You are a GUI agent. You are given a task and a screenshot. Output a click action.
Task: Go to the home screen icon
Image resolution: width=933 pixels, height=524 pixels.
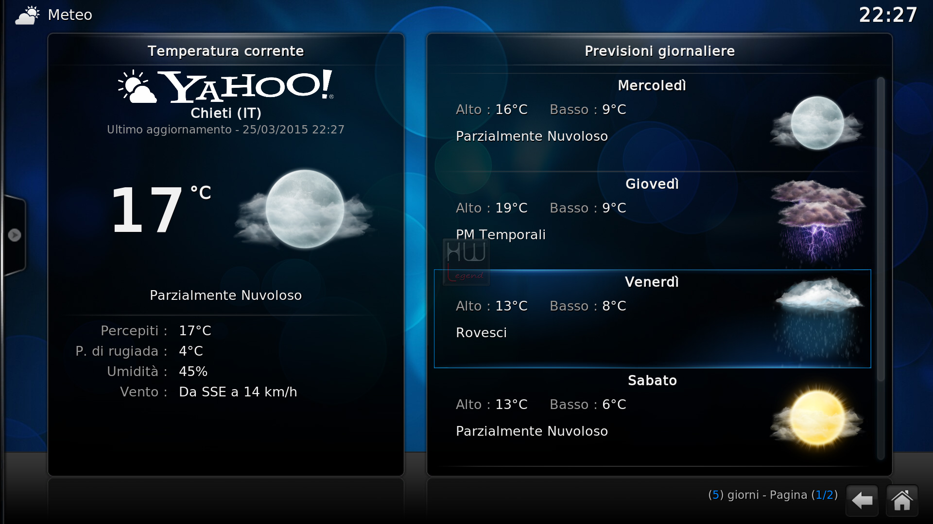(902, 500)
